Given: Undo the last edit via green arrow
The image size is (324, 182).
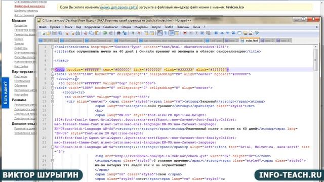Looking at the screenshot, I should pyautogui.click(x=105, y=33).
